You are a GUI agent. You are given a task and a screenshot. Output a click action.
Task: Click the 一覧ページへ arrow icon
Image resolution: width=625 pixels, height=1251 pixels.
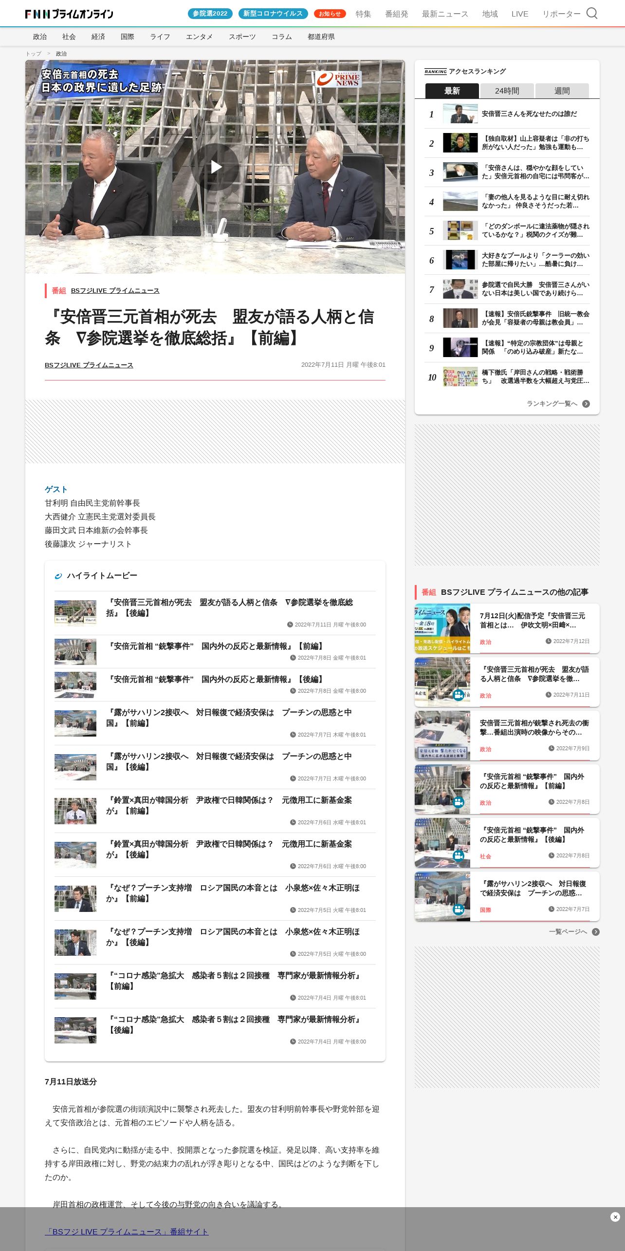click(596, 932)
